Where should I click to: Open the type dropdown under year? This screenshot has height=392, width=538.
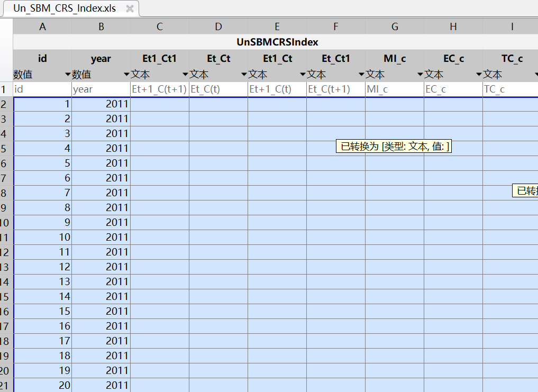(x=126, y=74)
